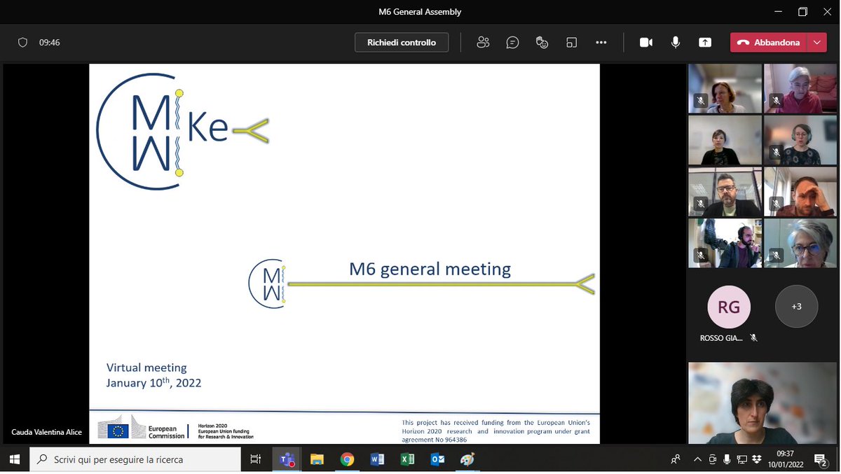Click the European Commission logo on slide

(x=142, y=428)
